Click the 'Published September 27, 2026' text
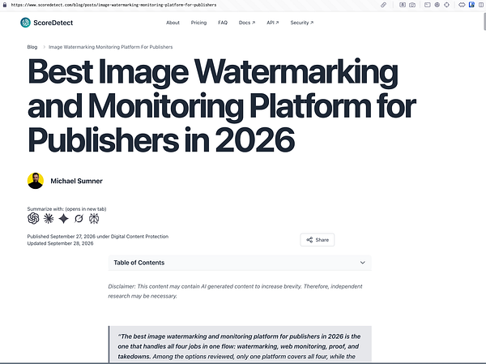The width and height of the screenshot is (486, 364). tap(62, 237)
